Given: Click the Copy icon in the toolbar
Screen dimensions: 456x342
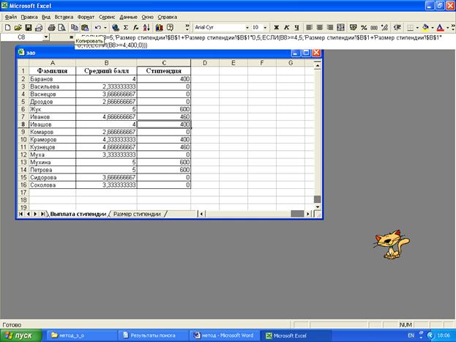Looking at the screenshot, I should 75,28.
